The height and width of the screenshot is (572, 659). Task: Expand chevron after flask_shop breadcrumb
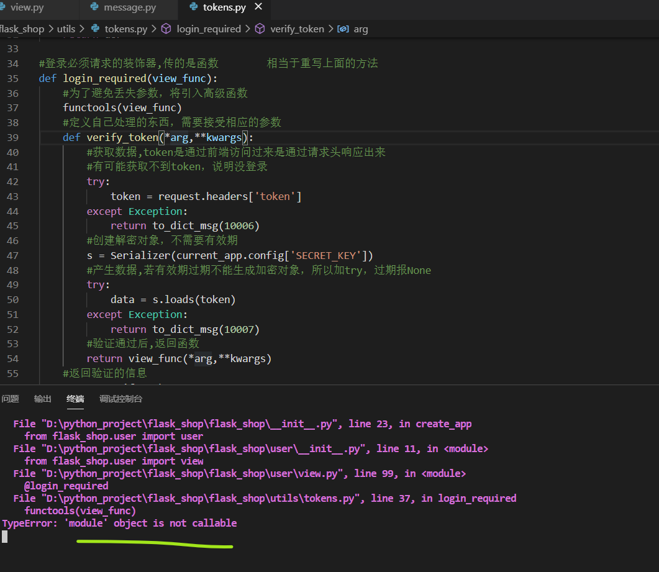pyautogui.click(x=51, y=29)
